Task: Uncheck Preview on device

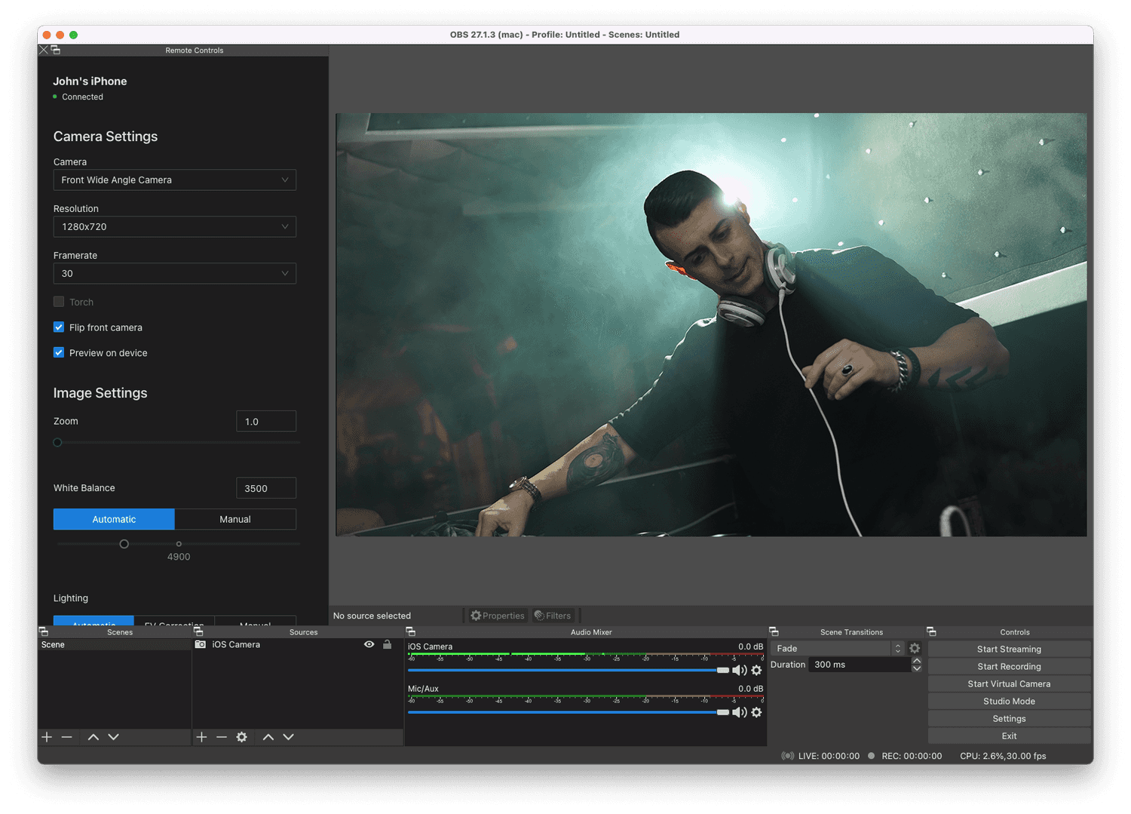Action: click(x=59, y=352)
